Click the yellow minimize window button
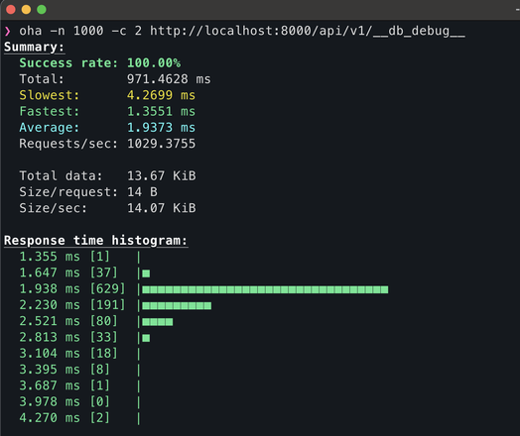520x436 pixels. pyautogui.click(x=26, y=9)
